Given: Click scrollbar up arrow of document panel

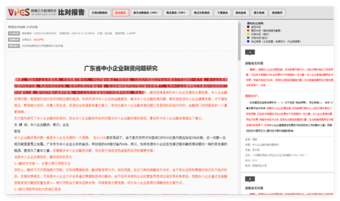Looking at the screenshot, I should (239, 22).
